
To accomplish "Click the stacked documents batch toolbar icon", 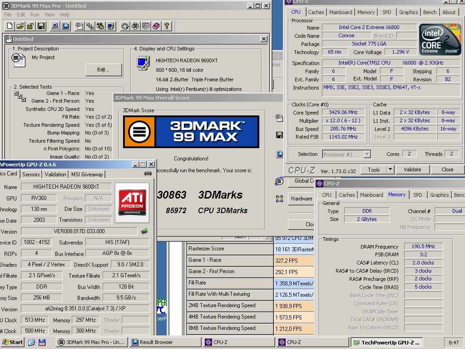I will point(146,26).
